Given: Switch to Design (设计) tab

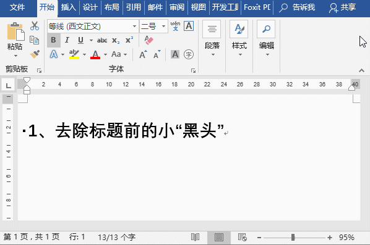Looking at the screenshot, I should pyautogui.click(x=90, y=7).
